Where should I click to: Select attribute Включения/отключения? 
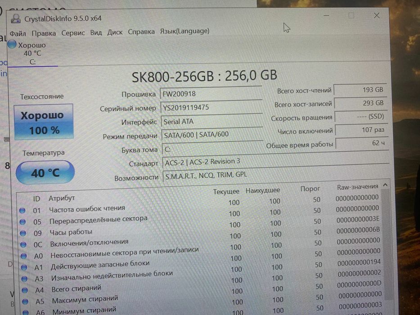[x=89, y=243]
